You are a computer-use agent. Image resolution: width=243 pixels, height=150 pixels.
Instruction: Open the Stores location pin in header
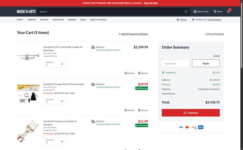[215, 11]
